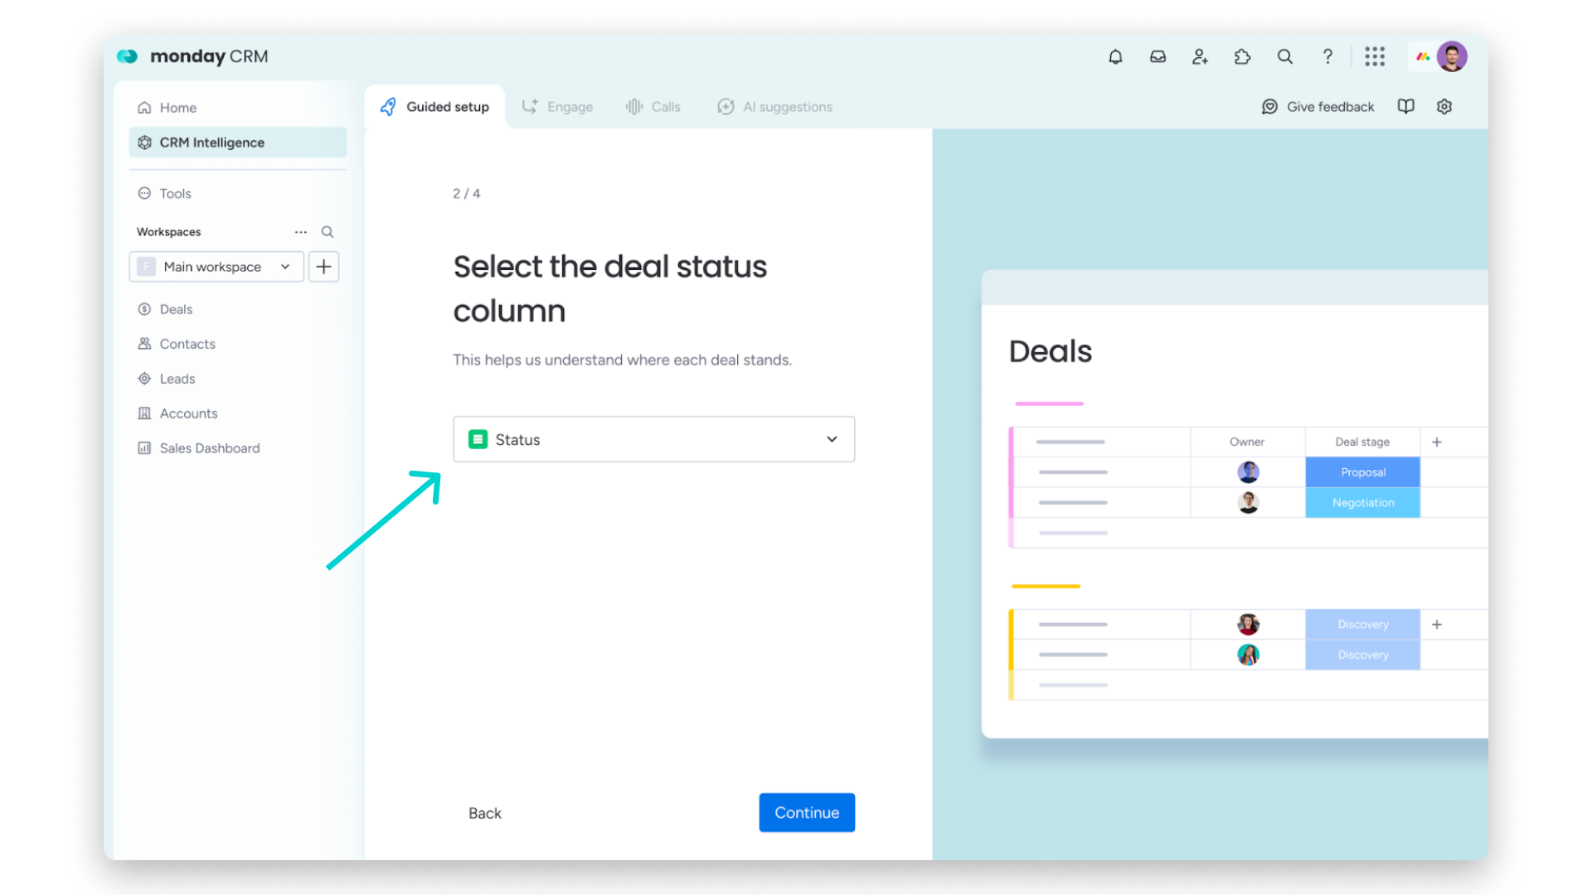
Task: Open the apps puzzle-piece icon
Action: [1242, 56]
